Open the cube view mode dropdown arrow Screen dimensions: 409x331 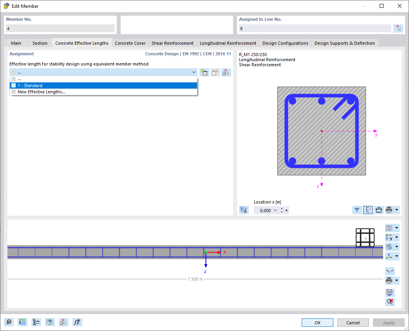pos(396,228)
